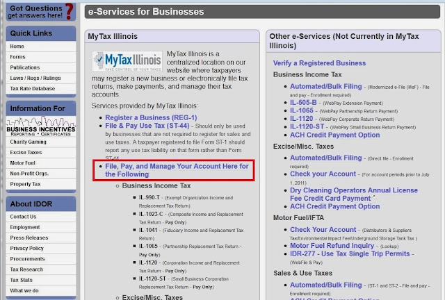Click Sales & Use Taxes section heading
445x300 pixels.
click(303, 273)
